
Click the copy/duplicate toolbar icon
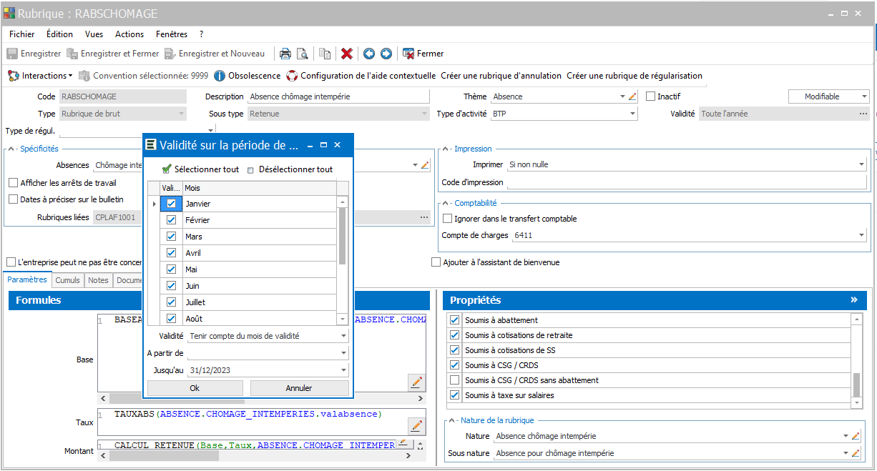325,54
